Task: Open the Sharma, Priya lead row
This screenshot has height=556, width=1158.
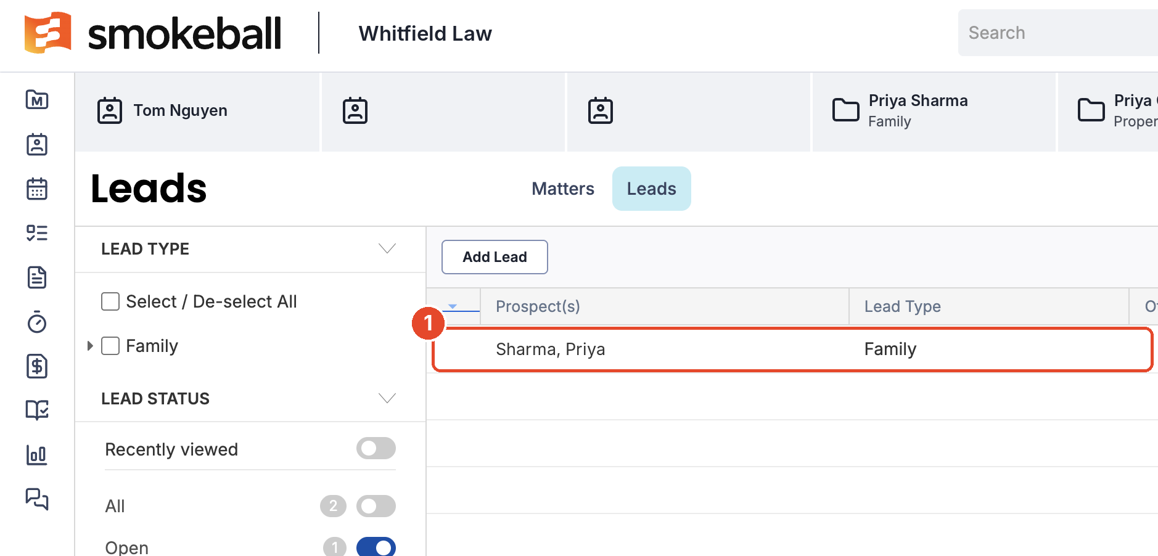Action: (792, 350)
